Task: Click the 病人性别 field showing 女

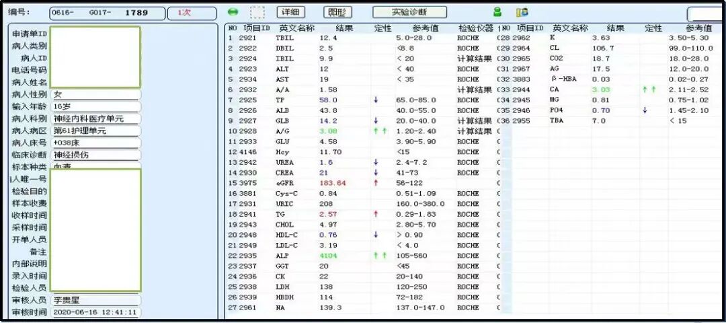Action: [95, 94]
